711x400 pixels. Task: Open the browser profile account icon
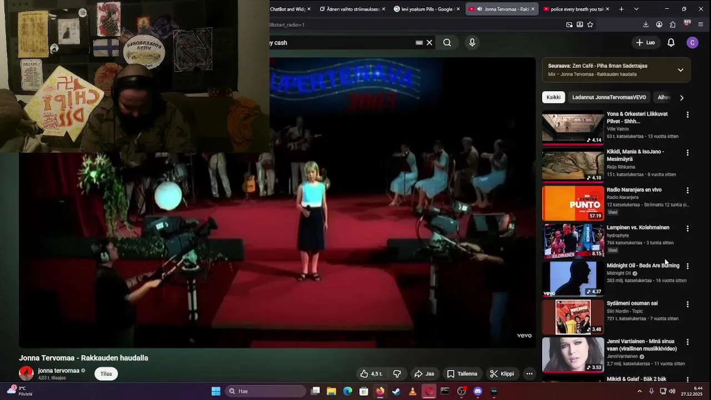click(x=659, y=24)
